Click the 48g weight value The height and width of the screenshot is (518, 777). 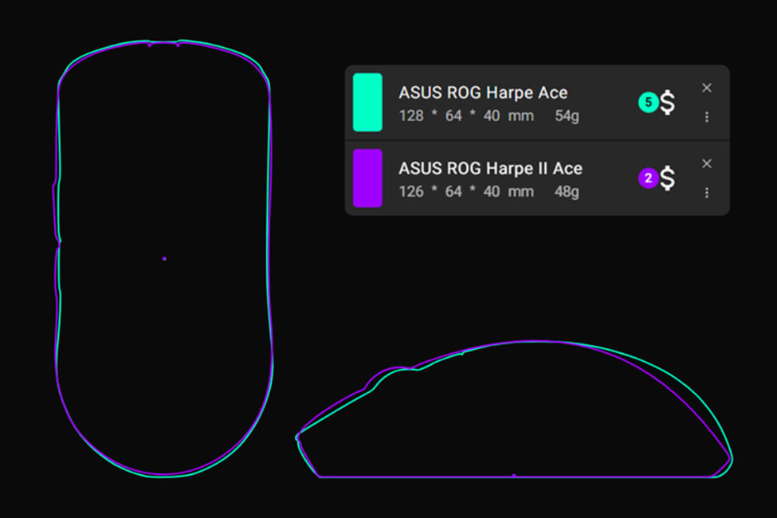coord(567,192)
